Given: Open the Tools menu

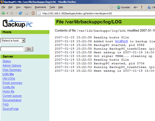Looking at the screenshot, I should [52, 7].
